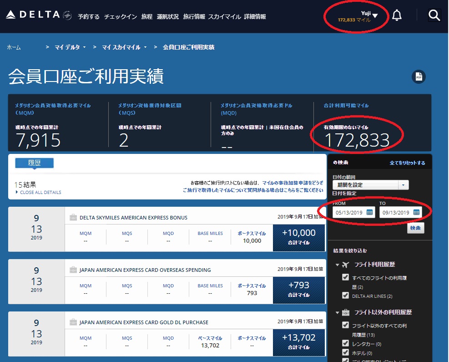Expand the マイ デルタ breadcrumb menu

[70, 47]
